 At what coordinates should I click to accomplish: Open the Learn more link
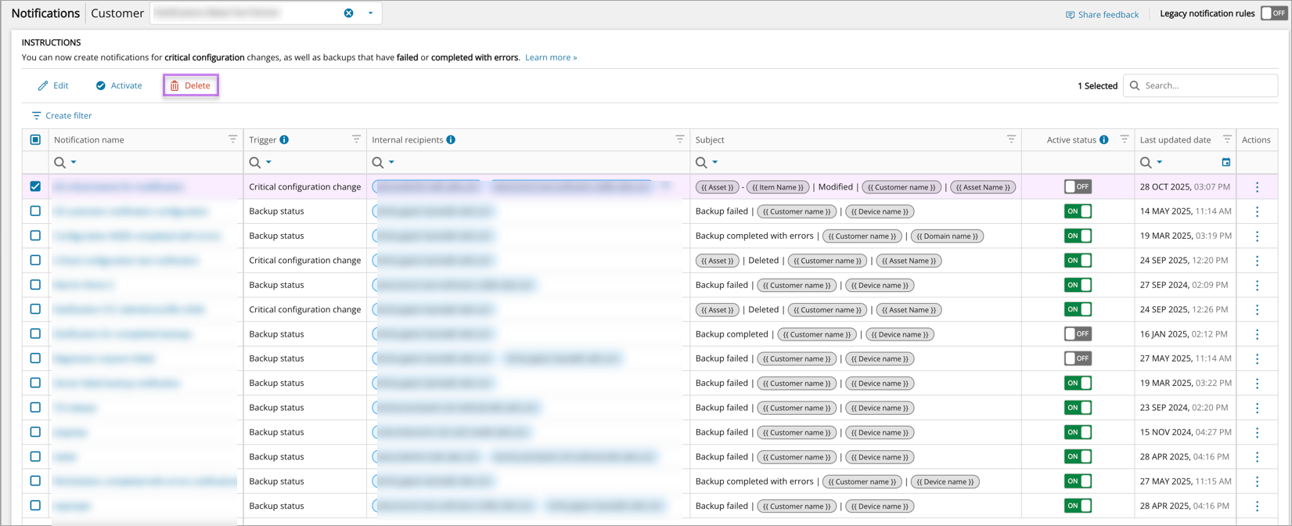tap(550, 57)
